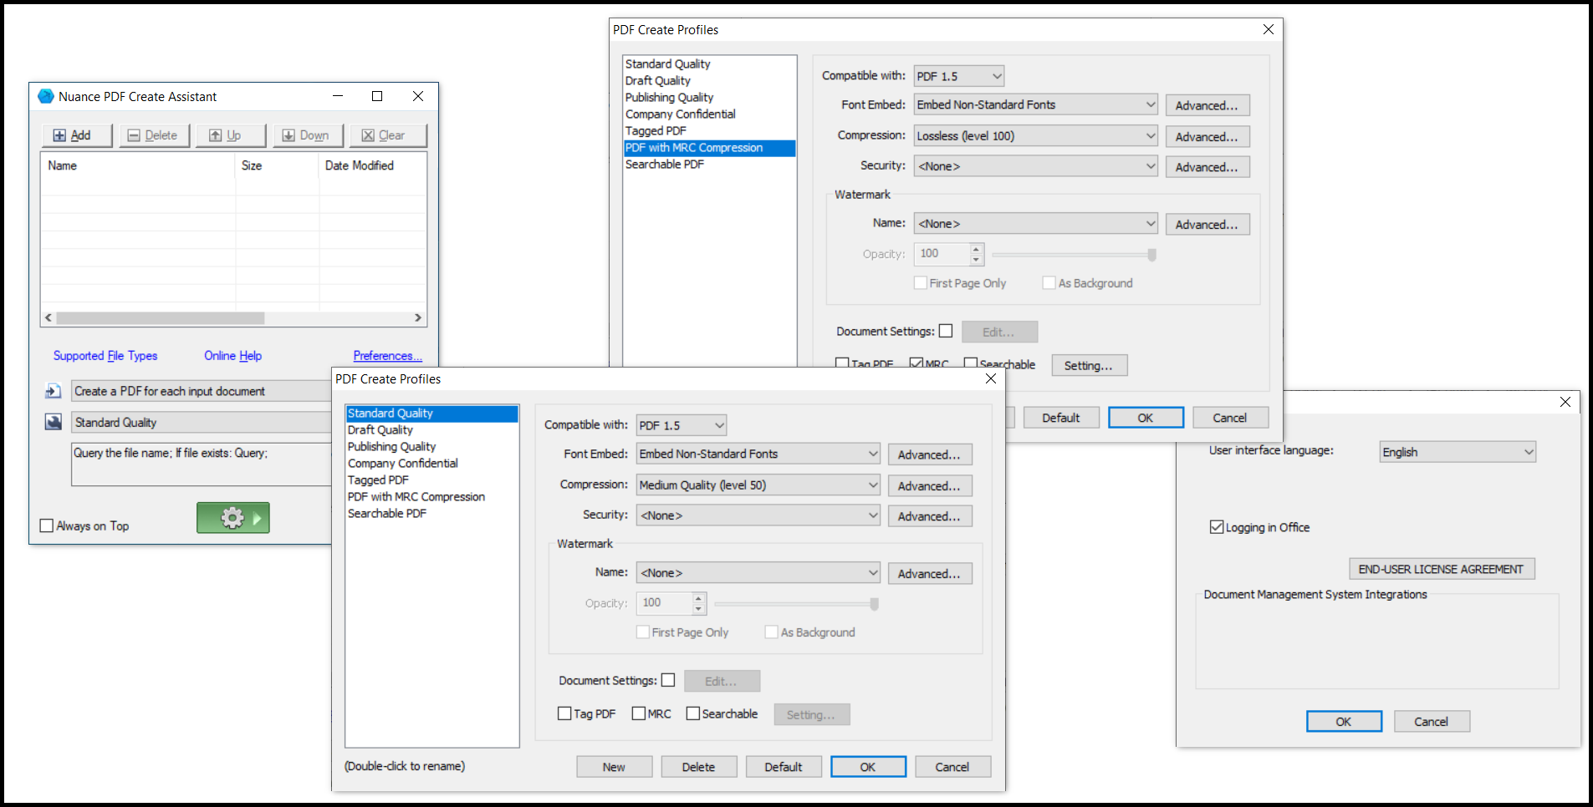The width and height of the screenshot is (1593, 807).
Task: Open the Preferences link
Action: (x=387, y=356)
